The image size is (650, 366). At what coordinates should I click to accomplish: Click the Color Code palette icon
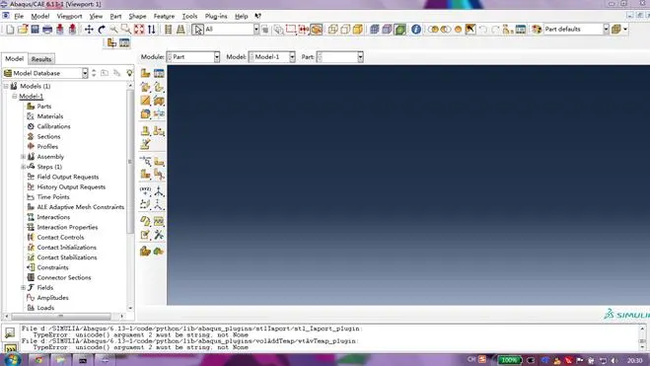coord(537,30)
